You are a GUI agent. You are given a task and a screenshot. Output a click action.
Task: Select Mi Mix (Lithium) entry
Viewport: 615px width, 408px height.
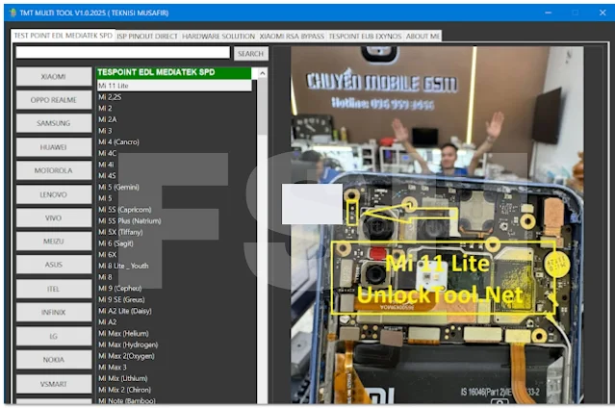123,378
